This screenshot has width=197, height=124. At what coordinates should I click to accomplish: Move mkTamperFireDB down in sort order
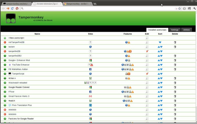coord(160,43)
